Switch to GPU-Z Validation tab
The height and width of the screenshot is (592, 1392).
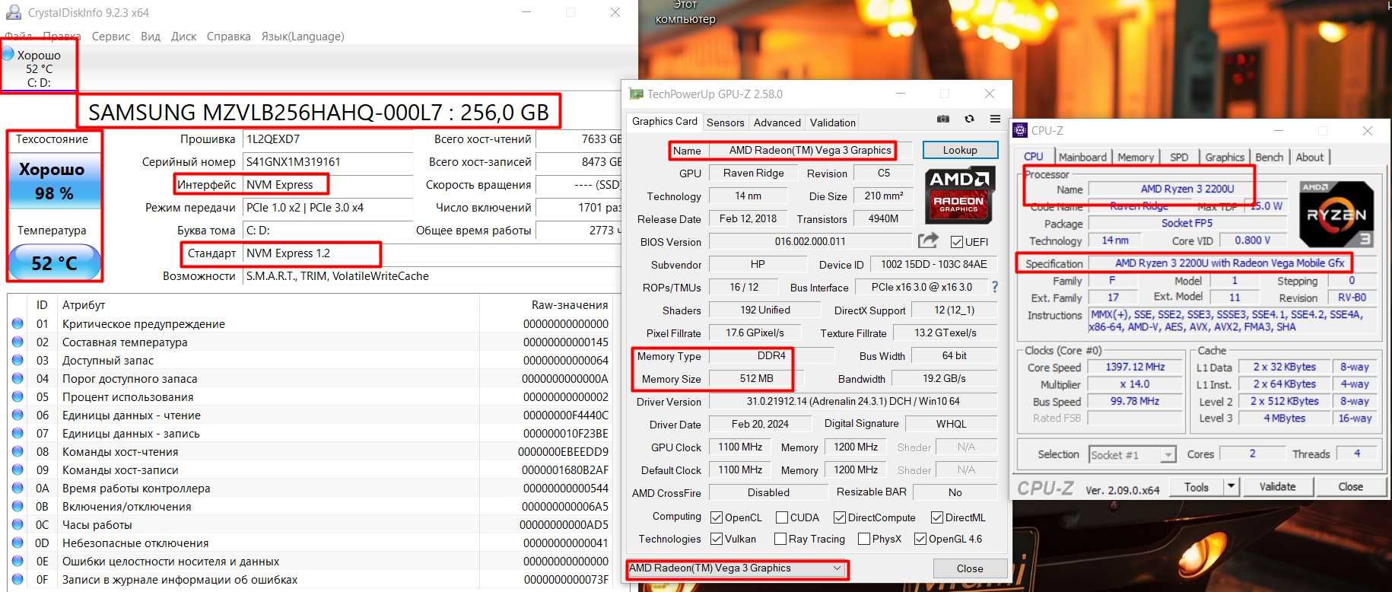[833, 123]
